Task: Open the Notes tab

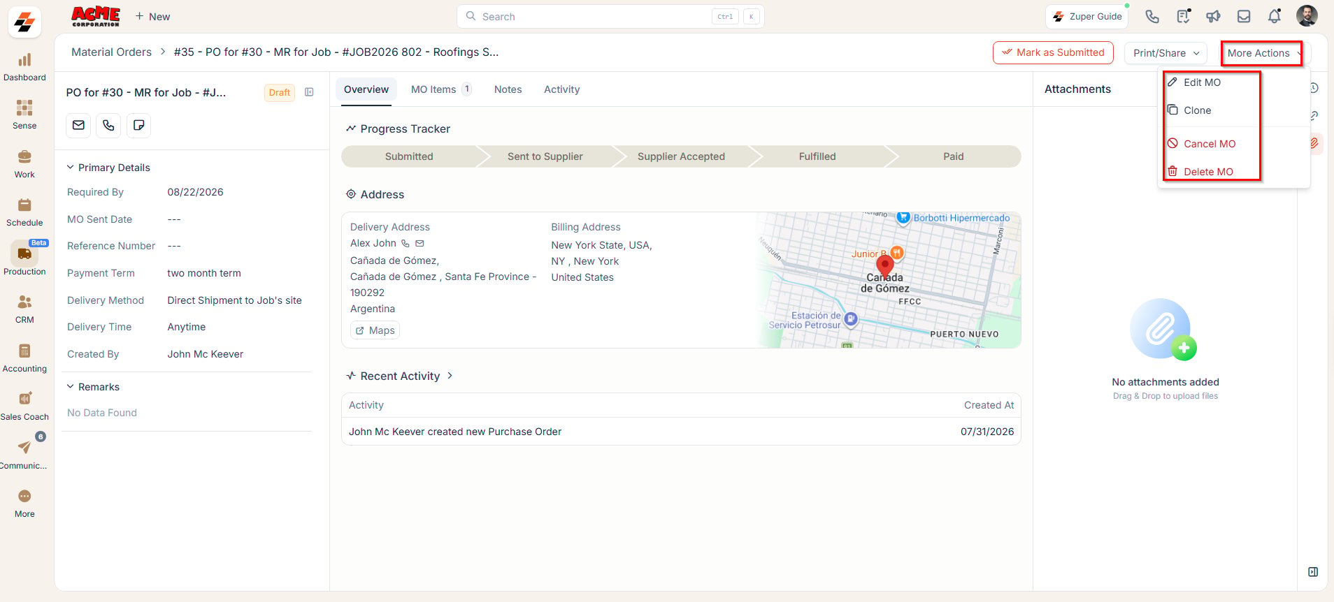Action: tap(508, 89)
